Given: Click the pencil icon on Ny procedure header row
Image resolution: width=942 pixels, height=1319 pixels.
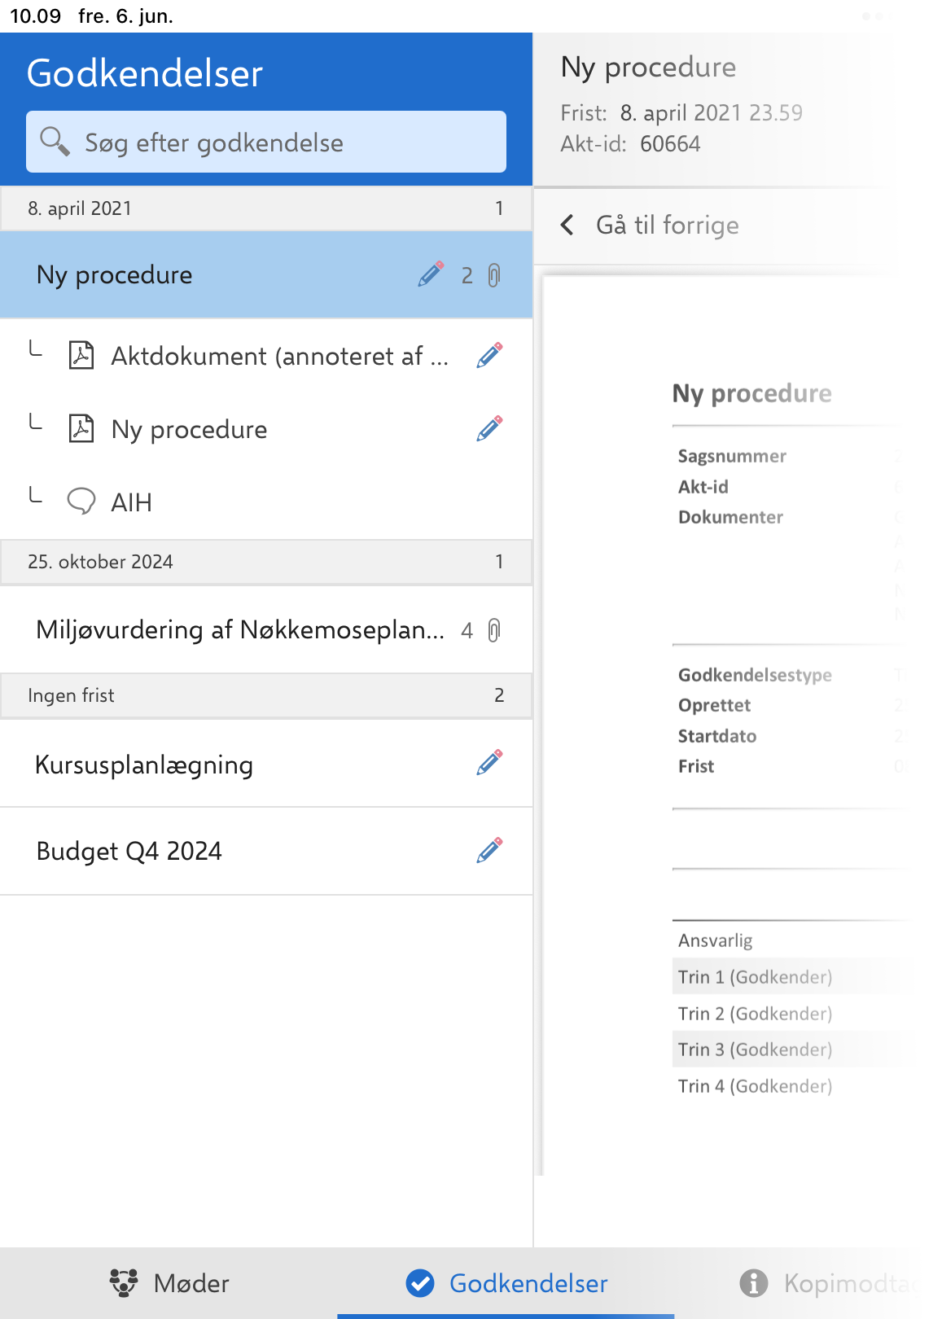Looking at the screenshot, I should pos(431,274).
